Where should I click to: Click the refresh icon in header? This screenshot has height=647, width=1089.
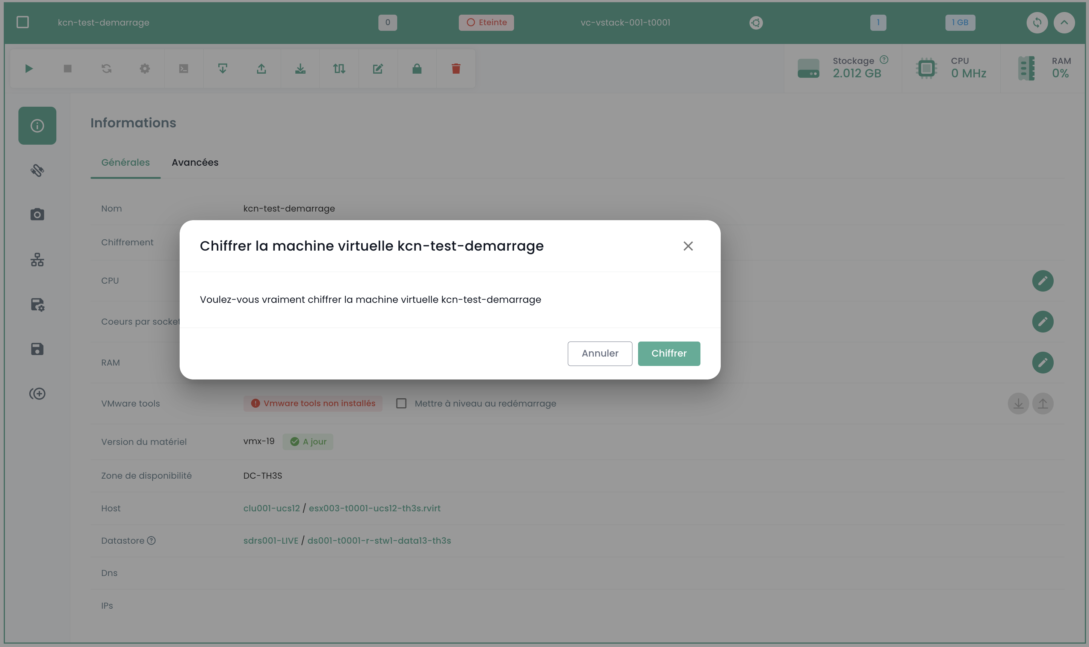[x=1037, y=23]
